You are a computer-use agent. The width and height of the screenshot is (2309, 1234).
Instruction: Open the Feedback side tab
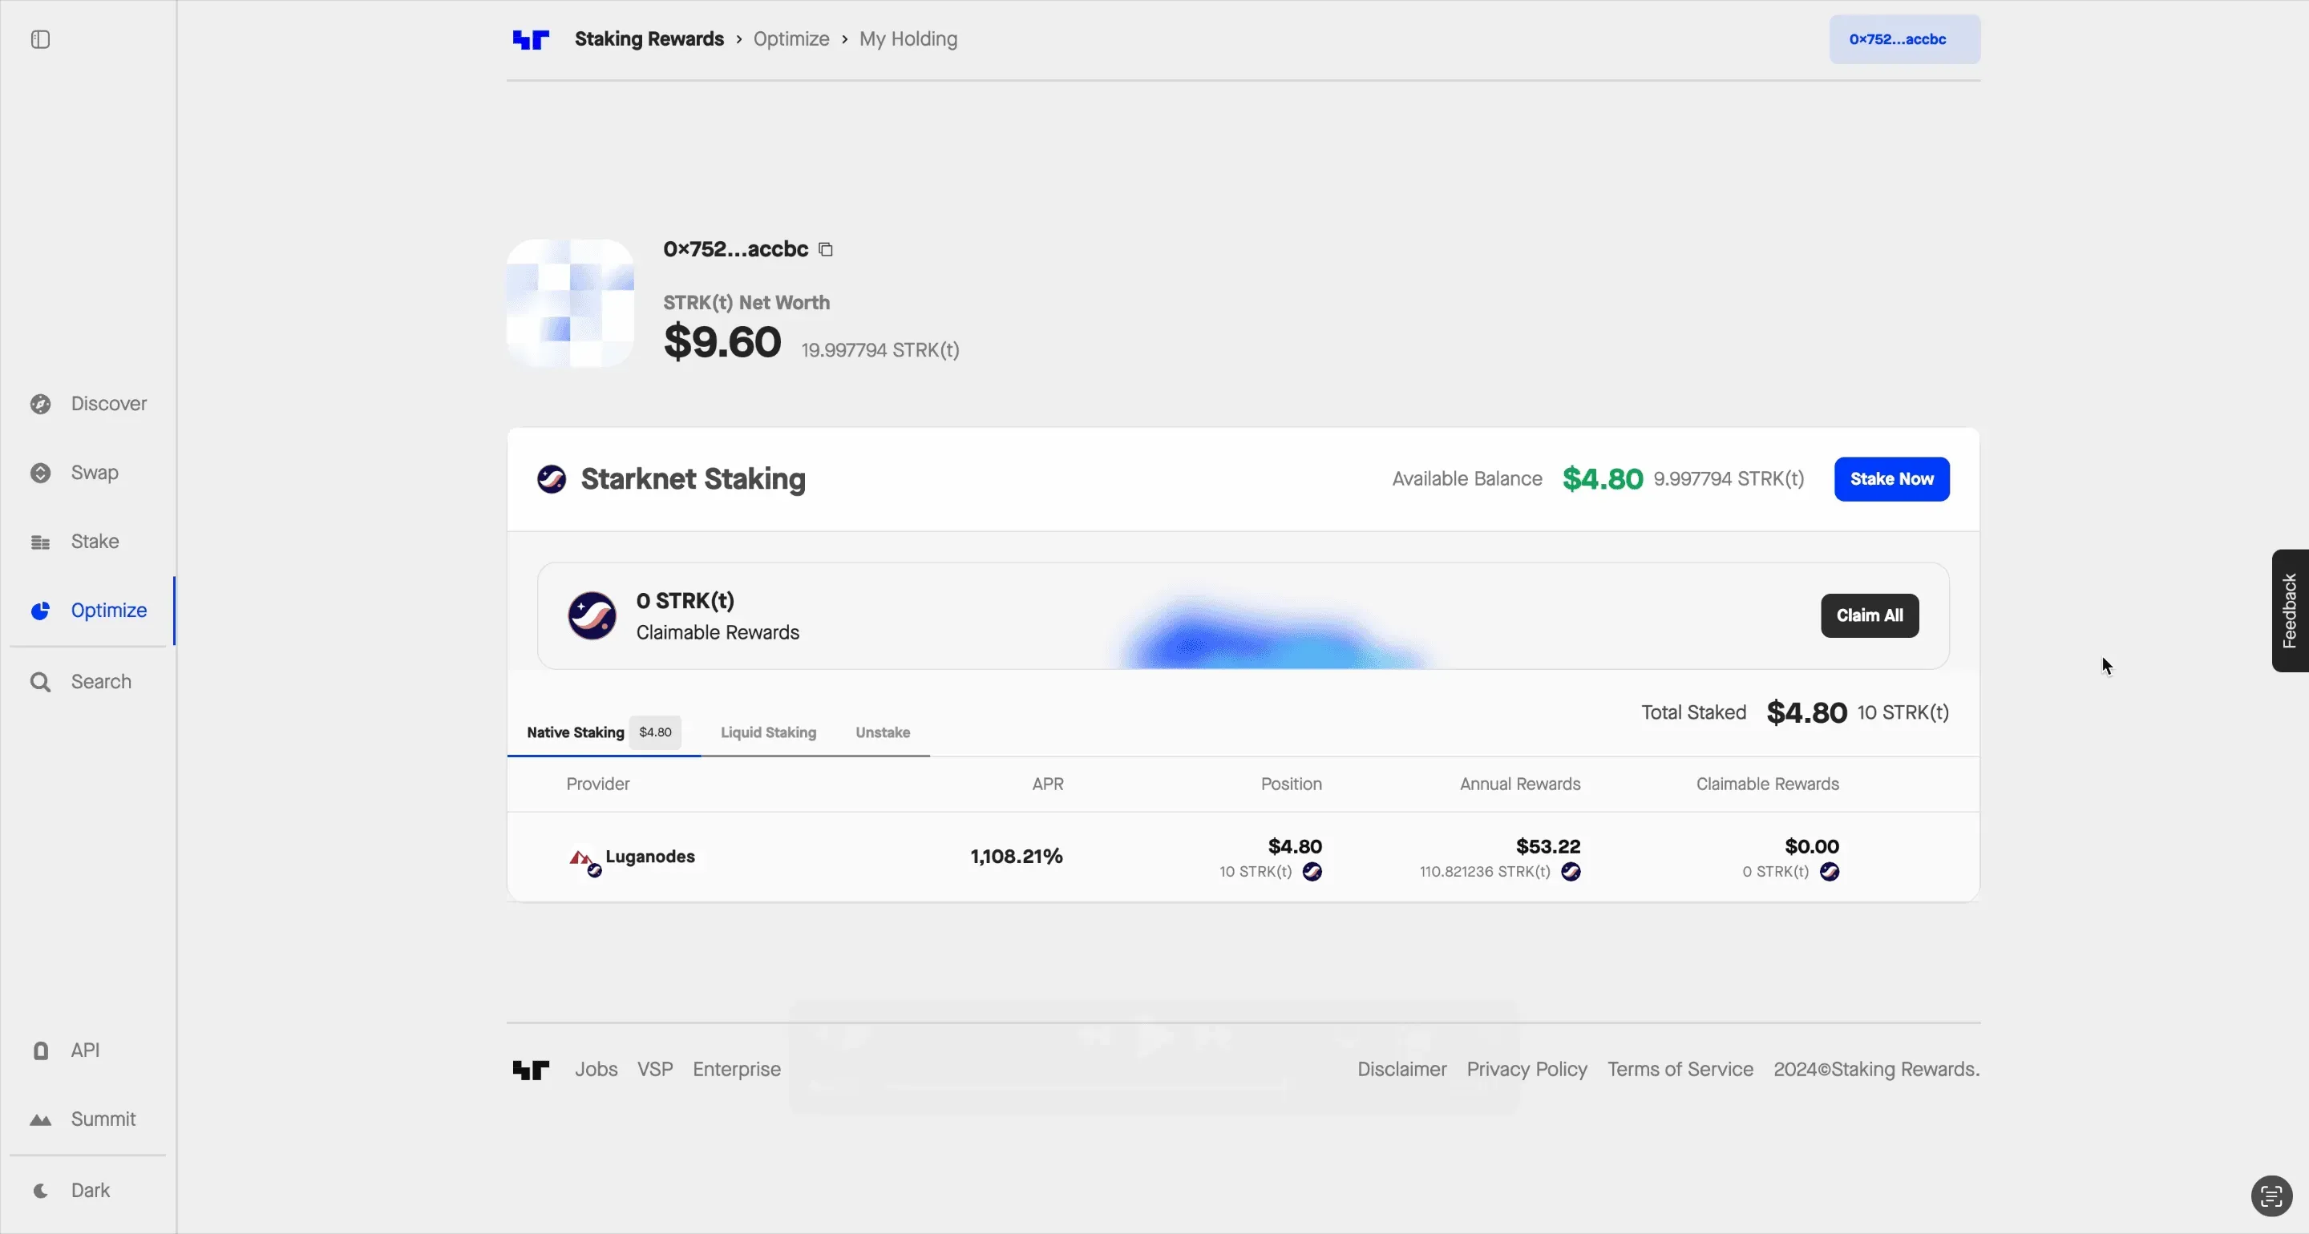pos(2289,611)
